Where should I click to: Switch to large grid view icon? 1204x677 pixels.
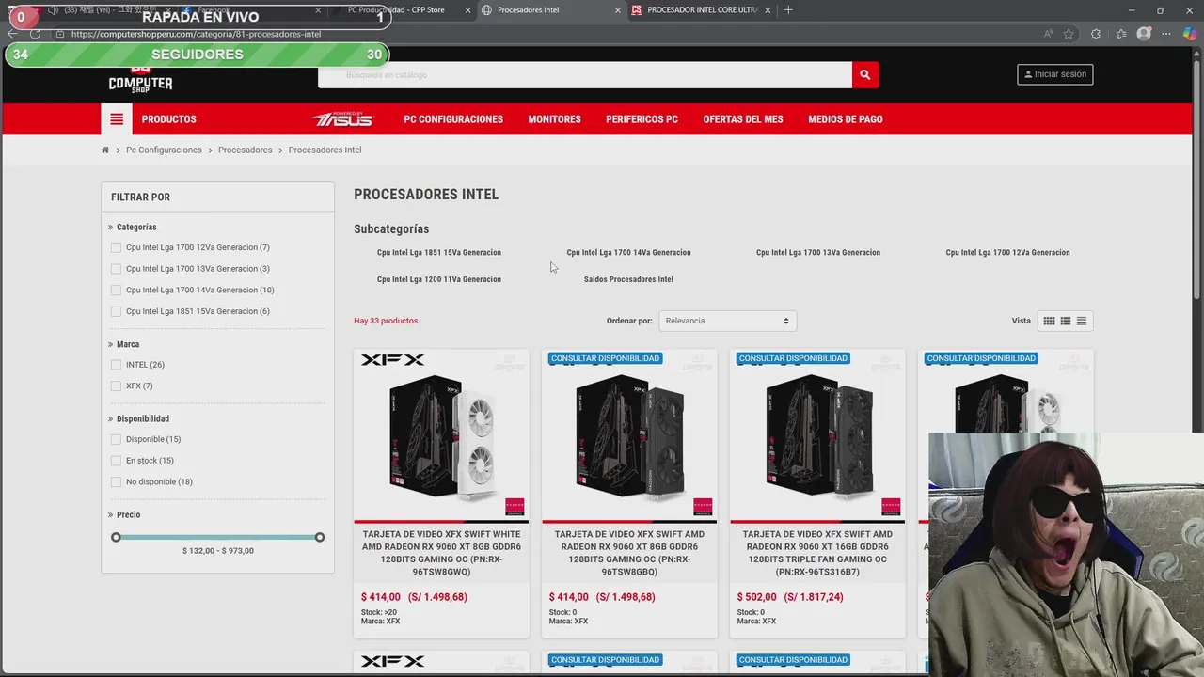(x=1049, y=321)
